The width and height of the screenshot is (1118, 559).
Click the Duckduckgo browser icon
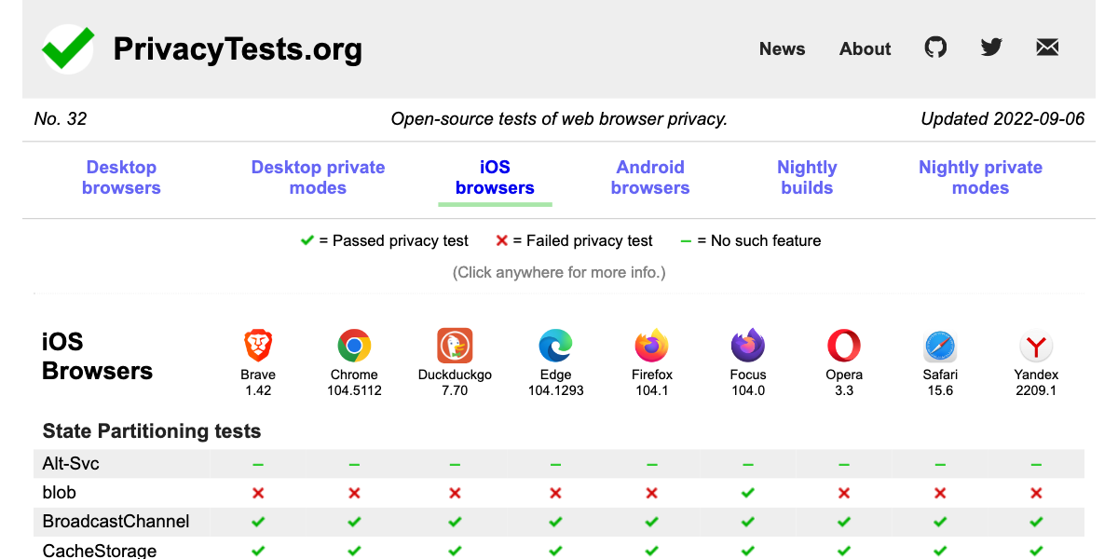(454, 344)
